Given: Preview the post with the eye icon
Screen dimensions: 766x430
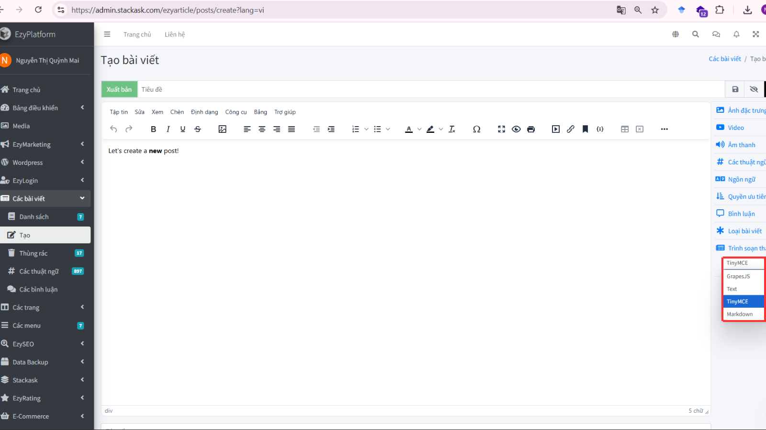Looking at the screenshot, I should (x=516, y=129).
